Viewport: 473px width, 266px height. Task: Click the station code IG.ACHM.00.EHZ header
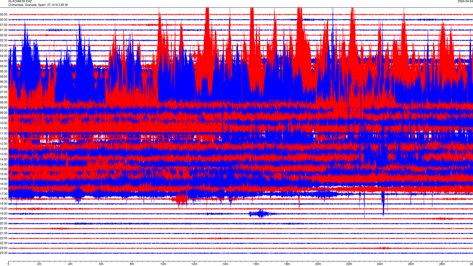pos(20,1)
